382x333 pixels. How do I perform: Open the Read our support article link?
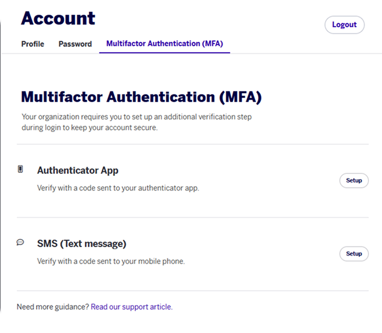point(132,307)
